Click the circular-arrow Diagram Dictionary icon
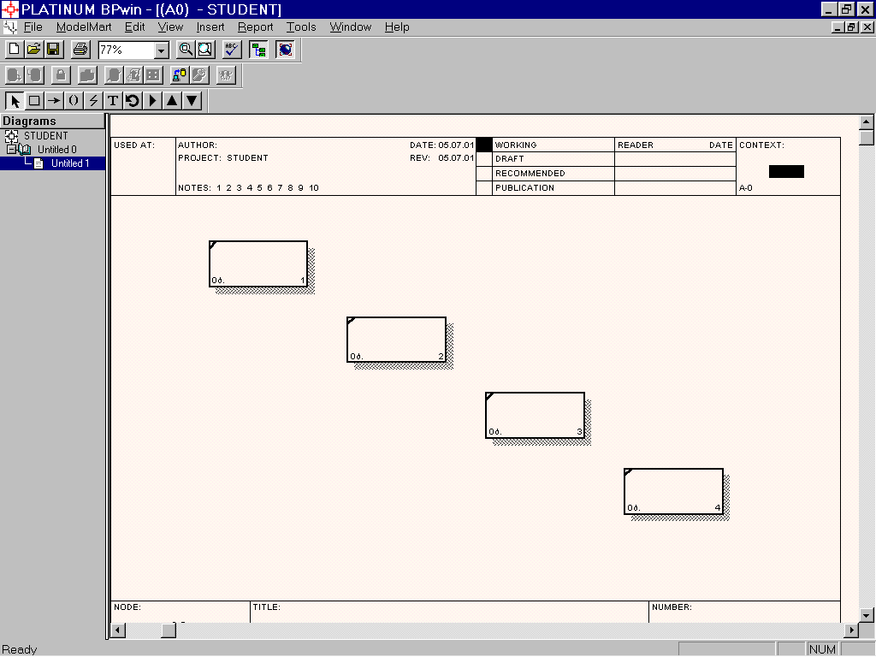The image size is (876, 657). 133,101
